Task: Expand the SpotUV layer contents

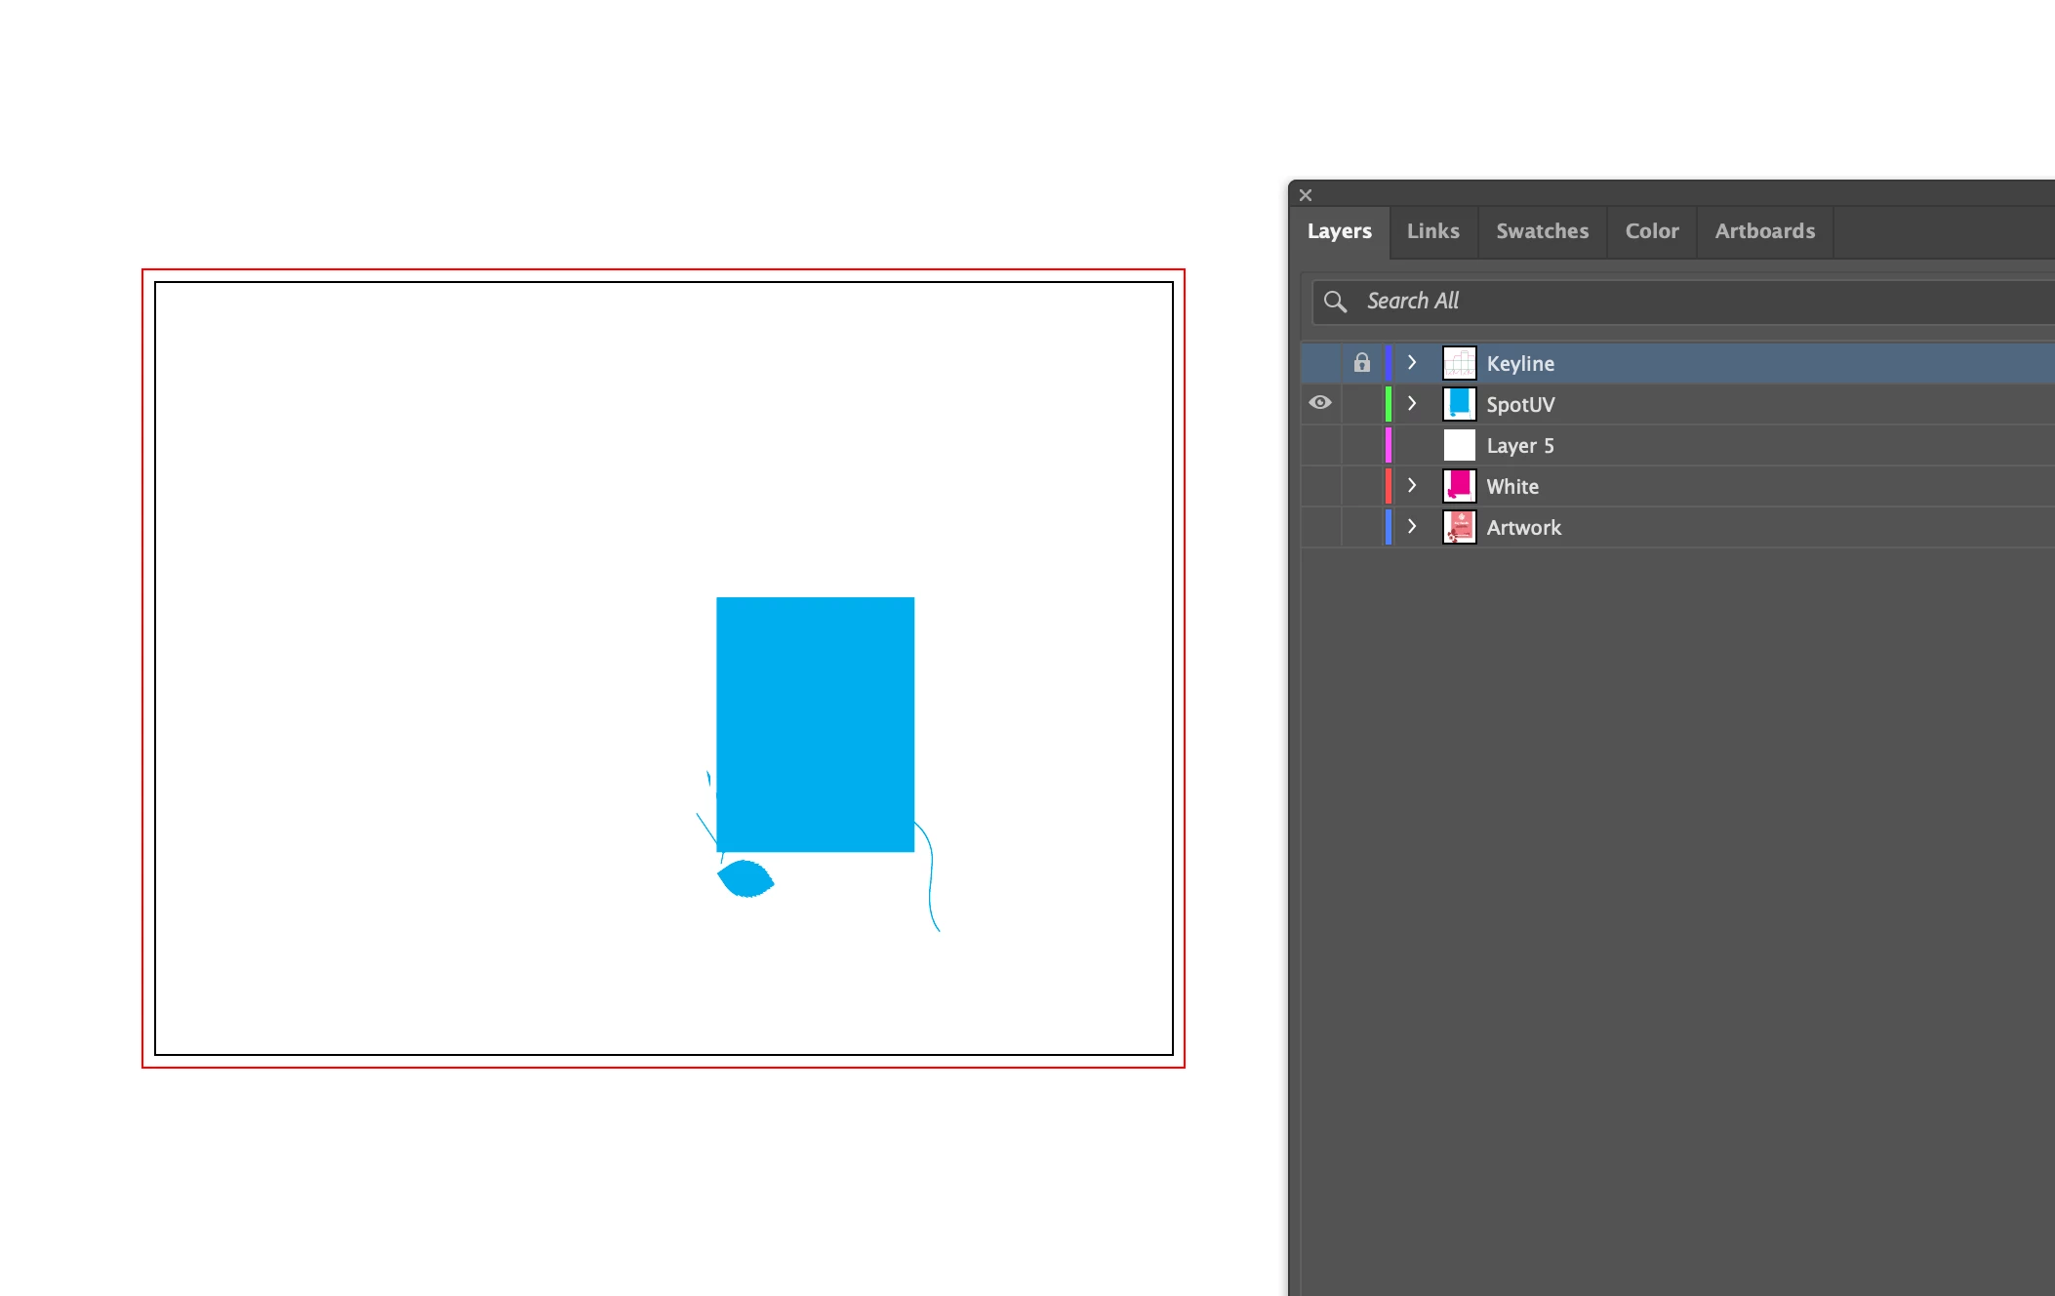Action: (x=1412, y=403)
